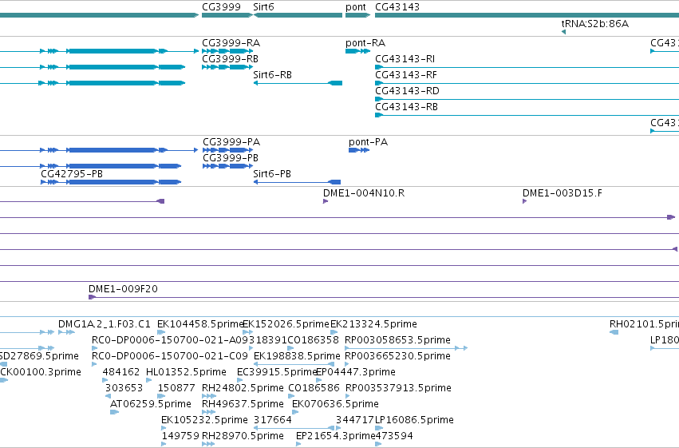
Task: Click the 317664 label
Action: tap(273, 420)
